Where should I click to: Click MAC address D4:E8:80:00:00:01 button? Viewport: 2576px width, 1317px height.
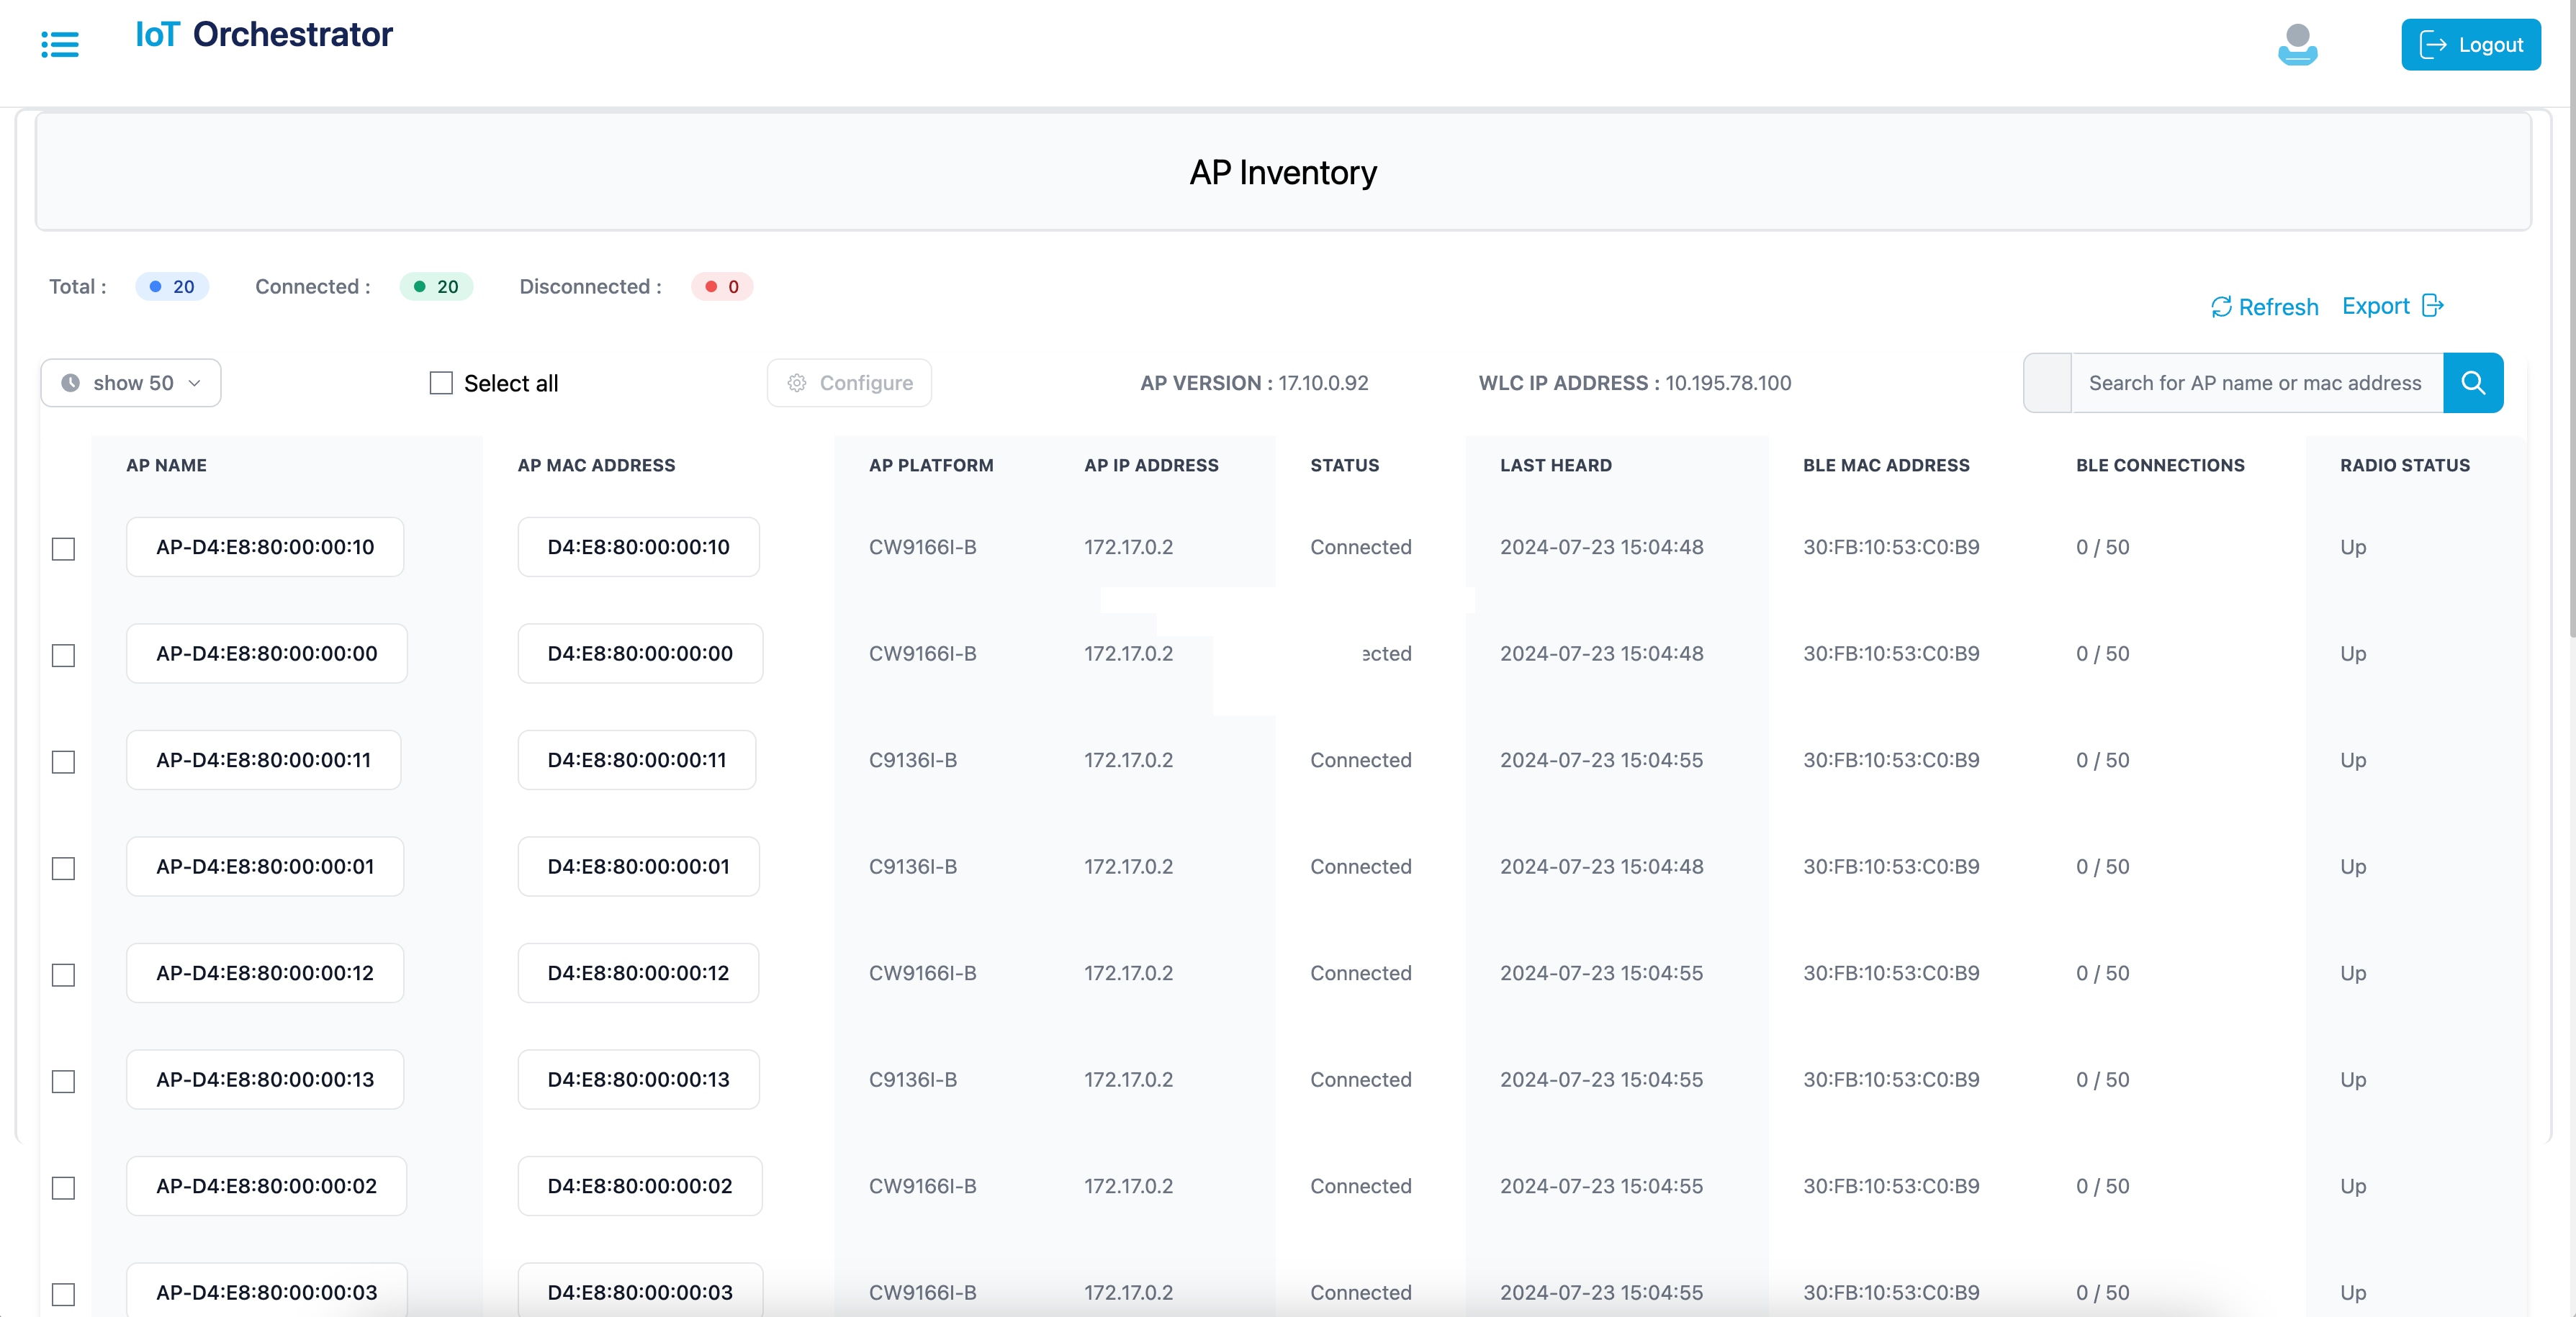pos(638,866)
